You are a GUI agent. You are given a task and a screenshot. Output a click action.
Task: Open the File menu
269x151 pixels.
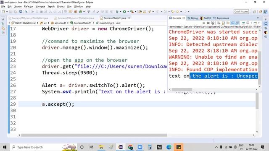click(3, 7)
